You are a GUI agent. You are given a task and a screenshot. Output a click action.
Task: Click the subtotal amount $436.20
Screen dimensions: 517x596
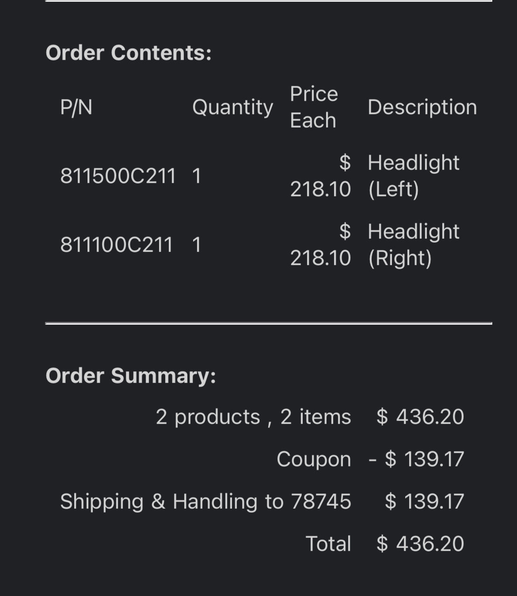(420, 417)
